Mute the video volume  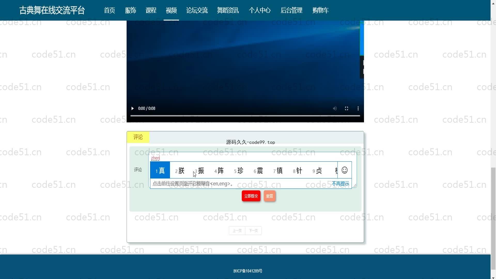(x=335, y=109)
